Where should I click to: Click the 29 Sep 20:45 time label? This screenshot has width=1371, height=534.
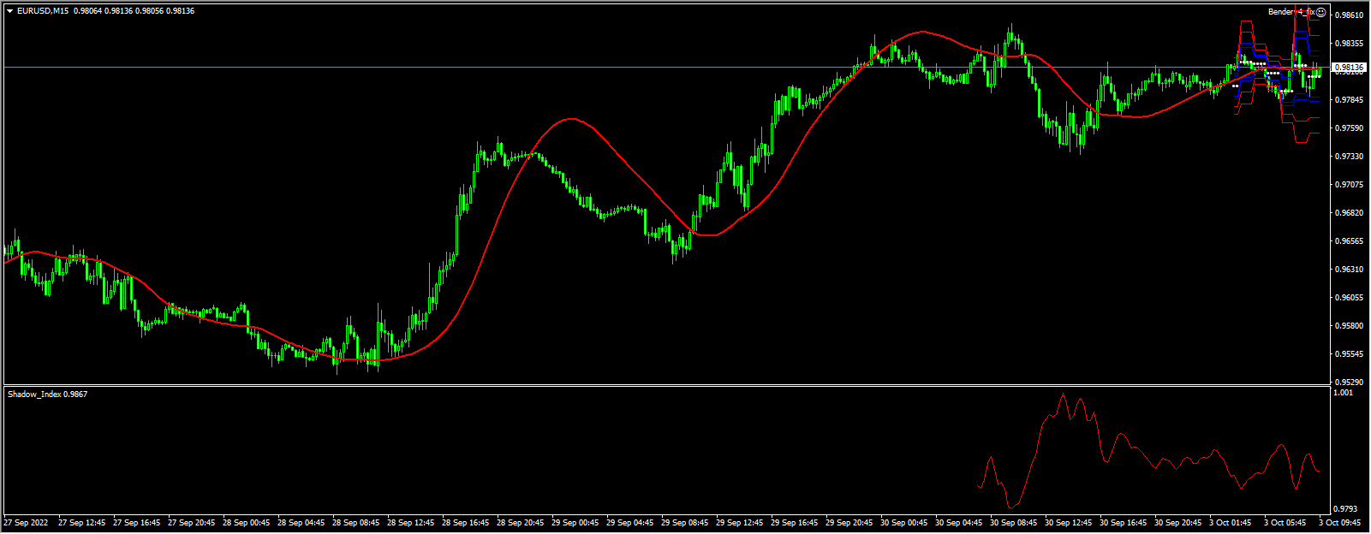[x=849, y=522]
